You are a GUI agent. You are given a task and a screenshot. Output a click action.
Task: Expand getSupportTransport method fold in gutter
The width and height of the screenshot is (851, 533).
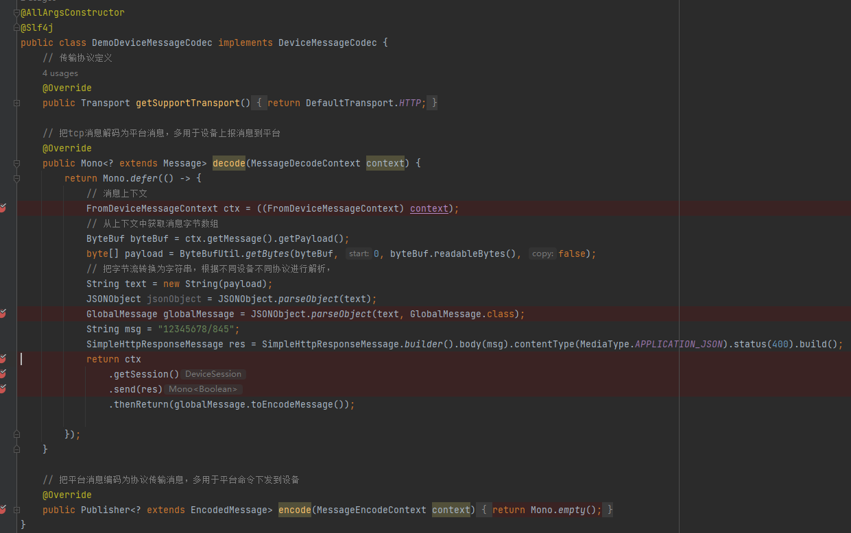click(16, 103)
